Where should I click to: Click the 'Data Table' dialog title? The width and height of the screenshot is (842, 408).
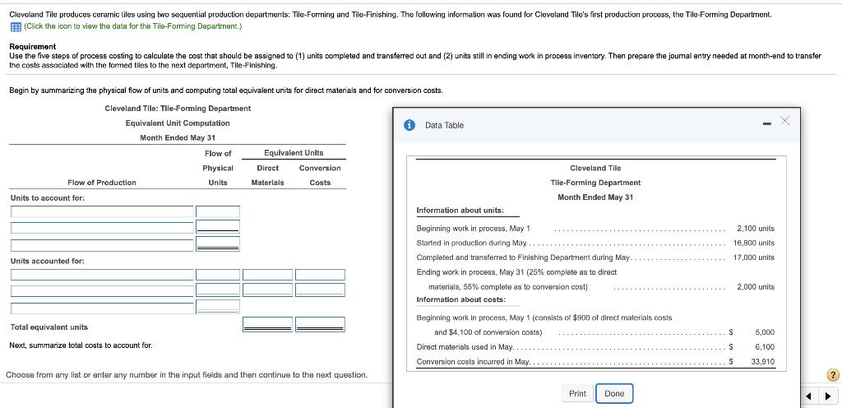(444, 125)
